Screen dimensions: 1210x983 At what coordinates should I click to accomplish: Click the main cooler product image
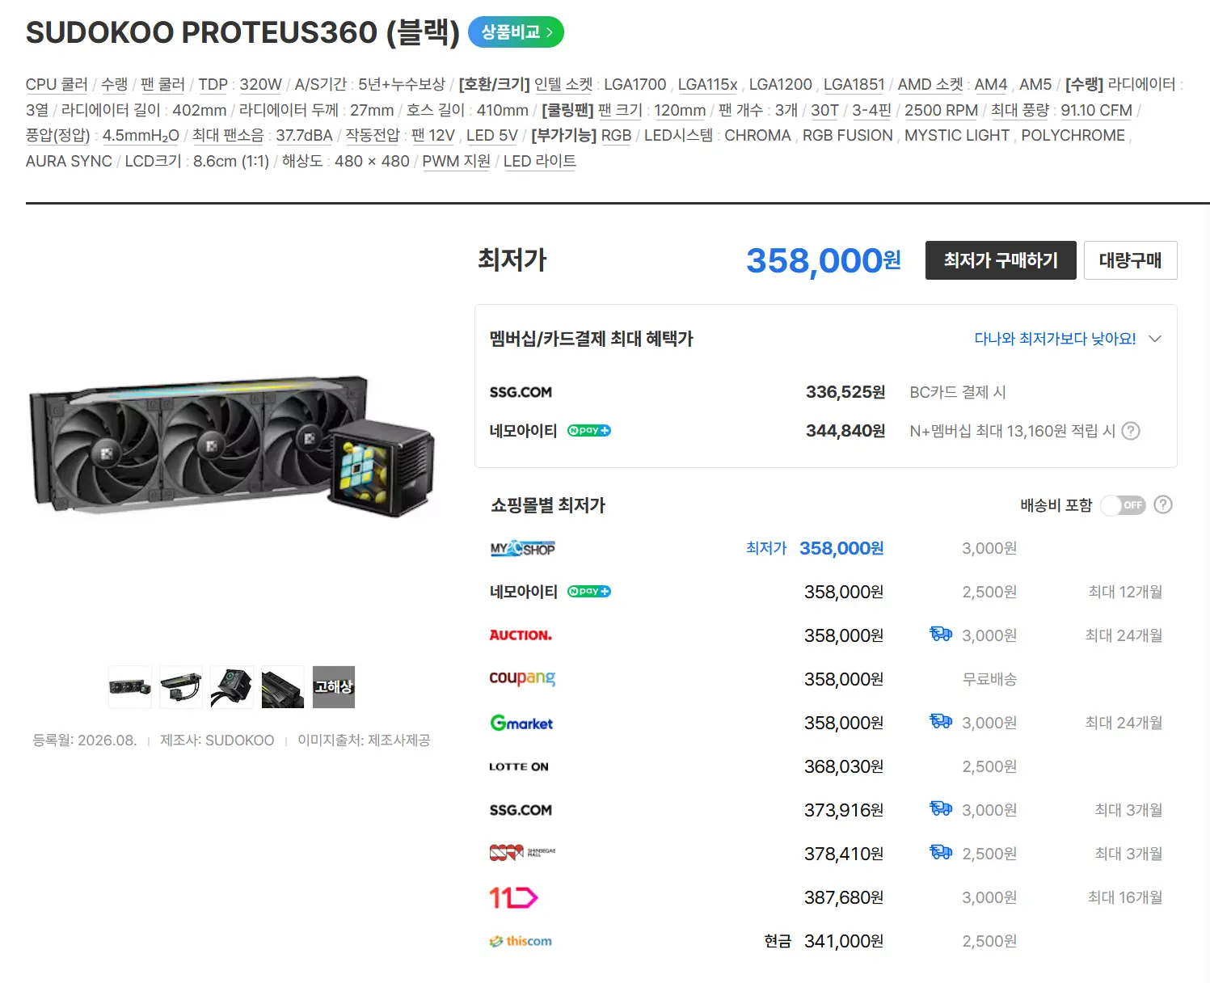(232, 445)
